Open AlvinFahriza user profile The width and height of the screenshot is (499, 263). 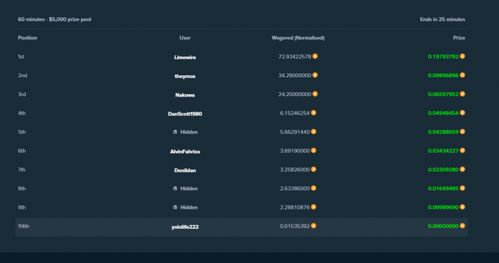point(185,151)
